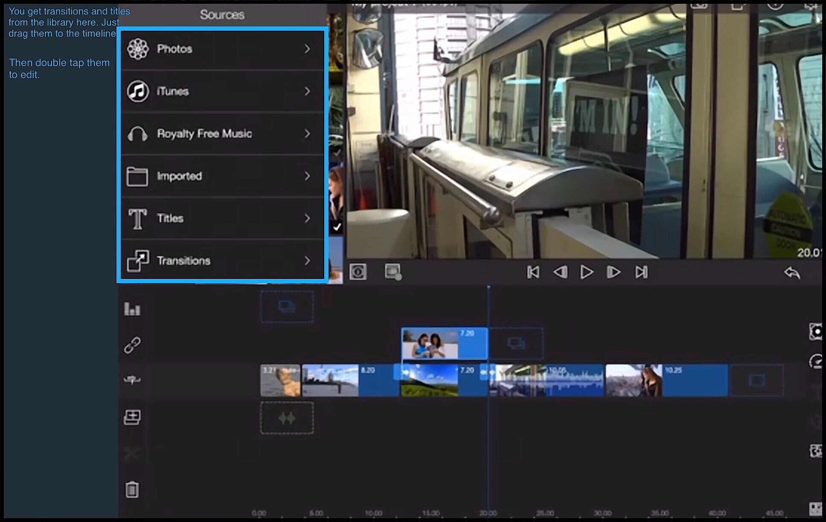Expand the Photos source chevron
Screen dimensions: 826x522
click(307, 49)
